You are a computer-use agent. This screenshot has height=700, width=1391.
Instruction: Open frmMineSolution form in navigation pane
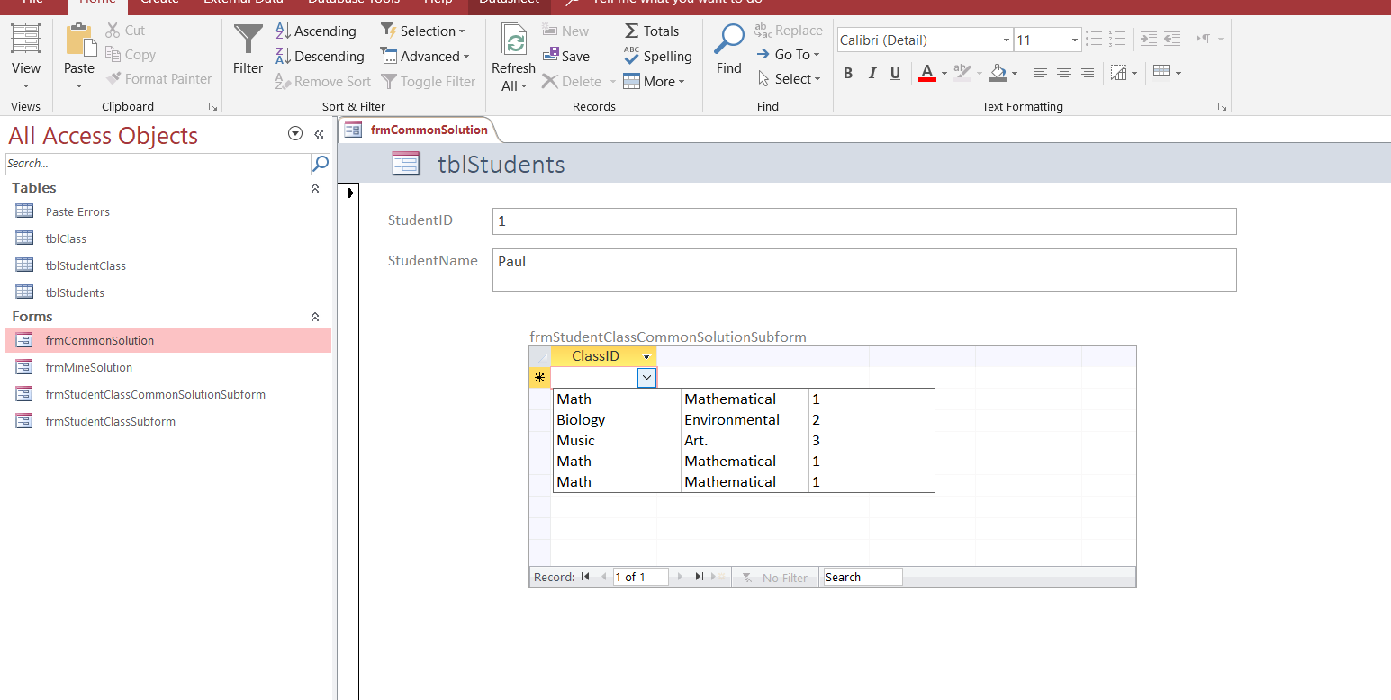[88, 367]
